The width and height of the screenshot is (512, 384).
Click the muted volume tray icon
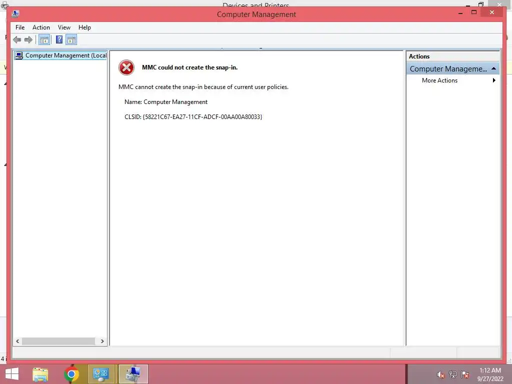[x=441, y=374]
